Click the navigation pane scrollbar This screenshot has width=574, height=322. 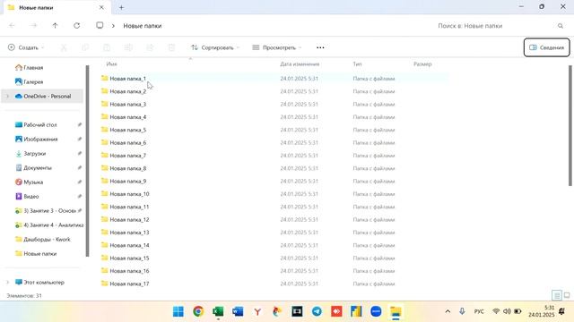pos(87,161)
